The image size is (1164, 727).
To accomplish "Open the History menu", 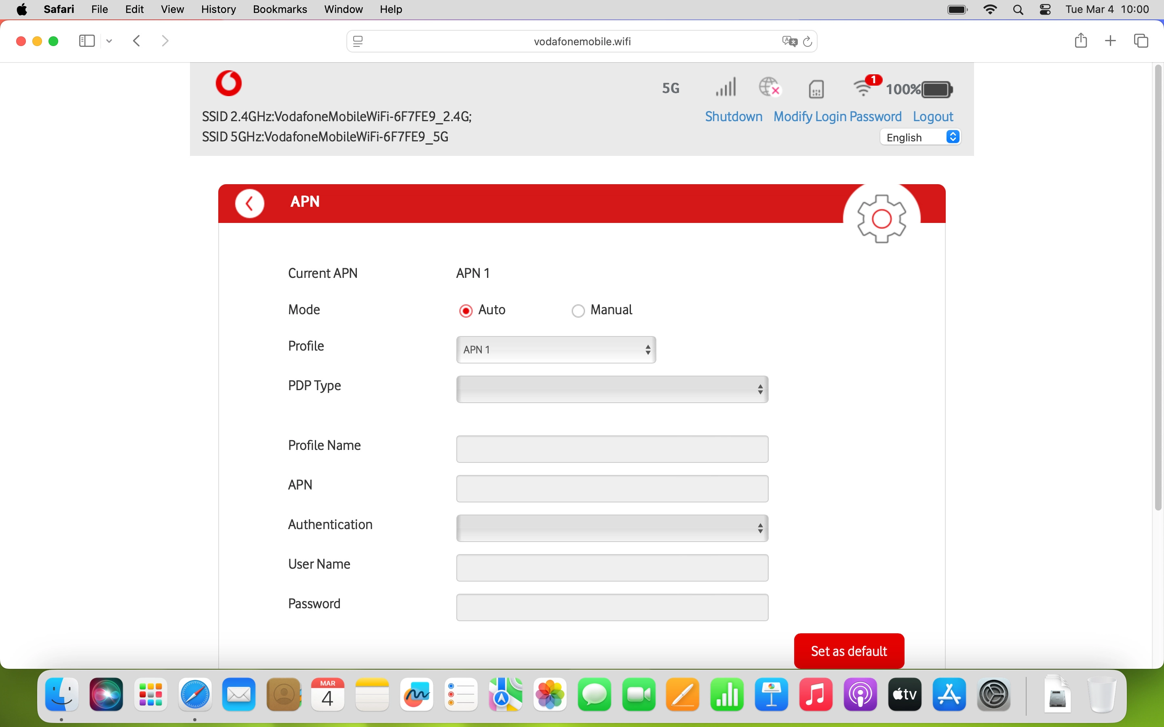I will pos(218,9).
